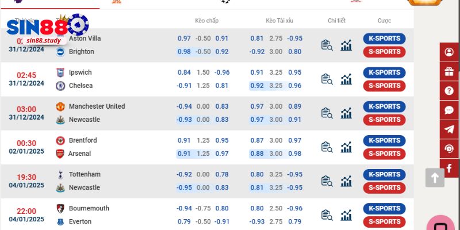Screen dimensions: 460x230
Task: Click the Chelsea club crest
Action: pos(60,86)
